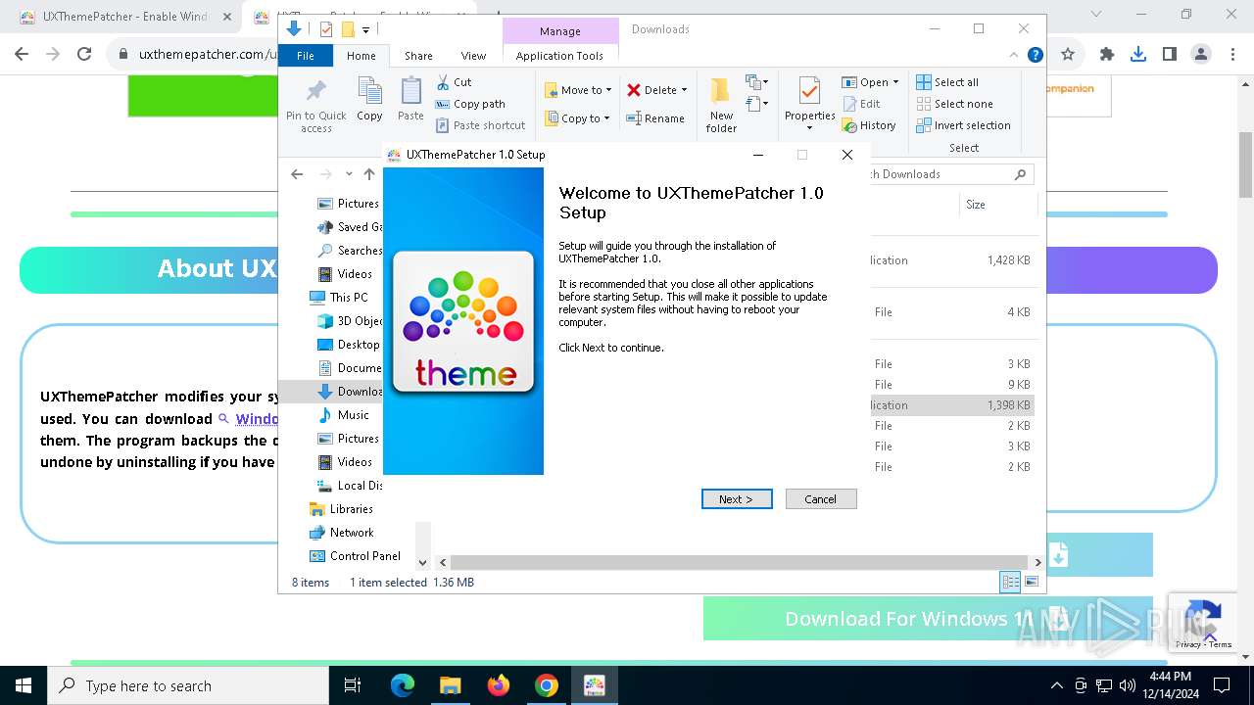Open Explorer help via question mark icon
The image size is (1254, 705).
coord(1036,56)
